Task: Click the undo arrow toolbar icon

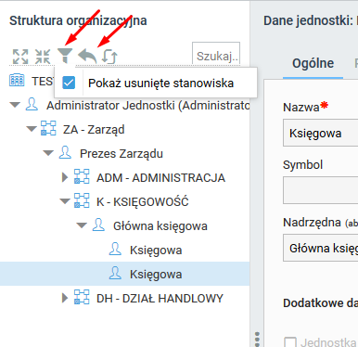Action: point(87,57)
